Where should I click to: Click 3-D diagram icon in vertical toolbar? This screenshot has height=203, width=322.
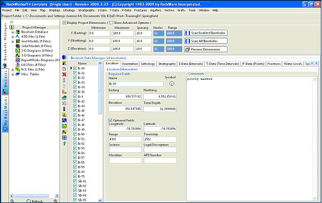[x=64, y=132]
